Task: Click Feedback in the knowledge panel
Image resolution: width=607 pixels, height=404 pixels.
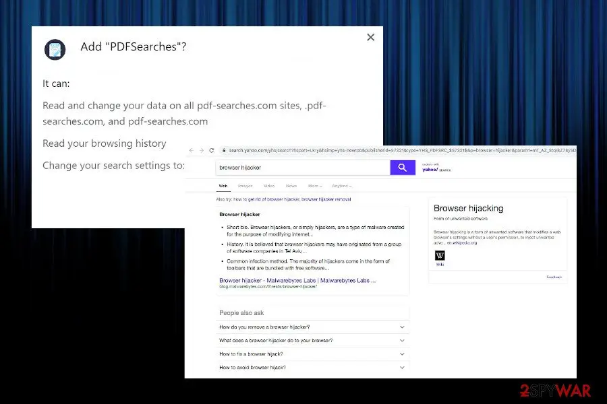Action: [x=554, y=277]
